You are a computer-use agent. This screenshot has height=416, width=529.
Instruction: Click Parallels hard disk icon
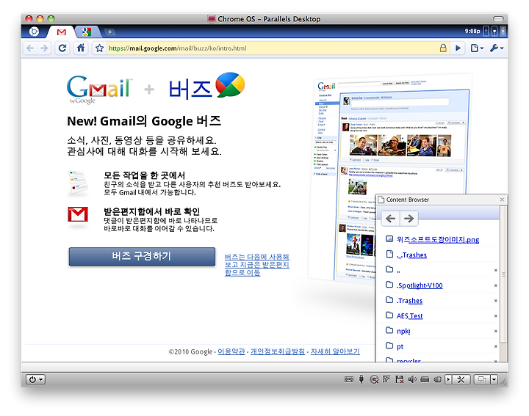pyautogui.click(x=425, y=379)
